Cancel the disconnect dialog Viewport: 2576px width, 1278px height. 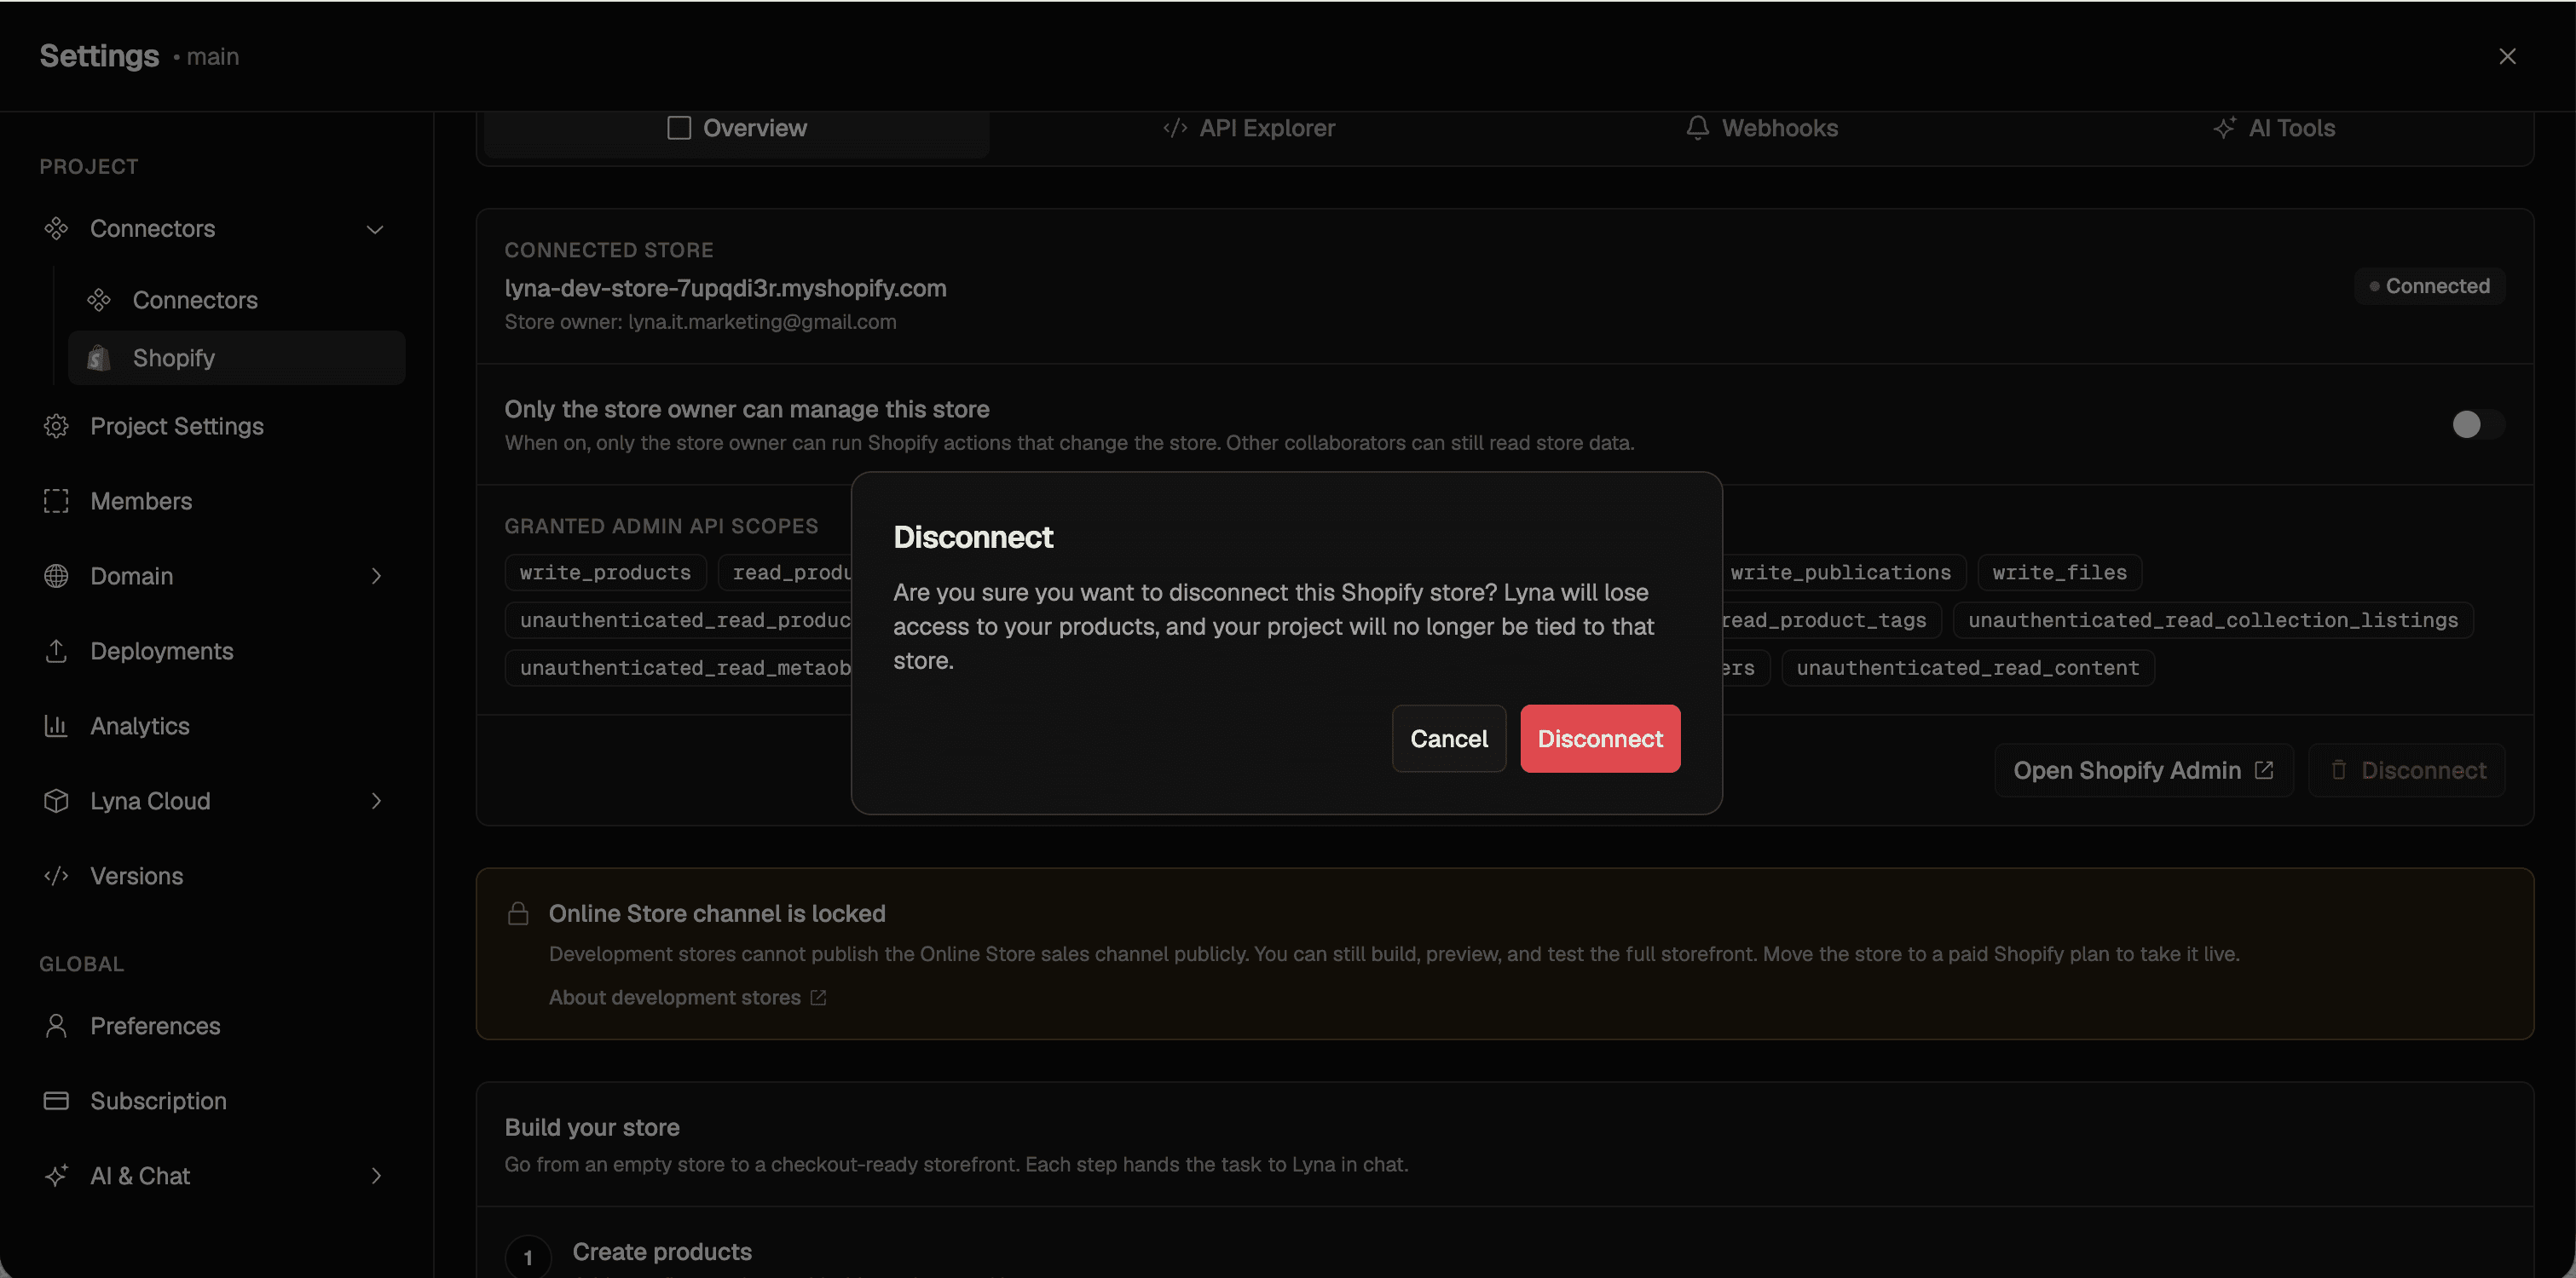click(1449, 739)
